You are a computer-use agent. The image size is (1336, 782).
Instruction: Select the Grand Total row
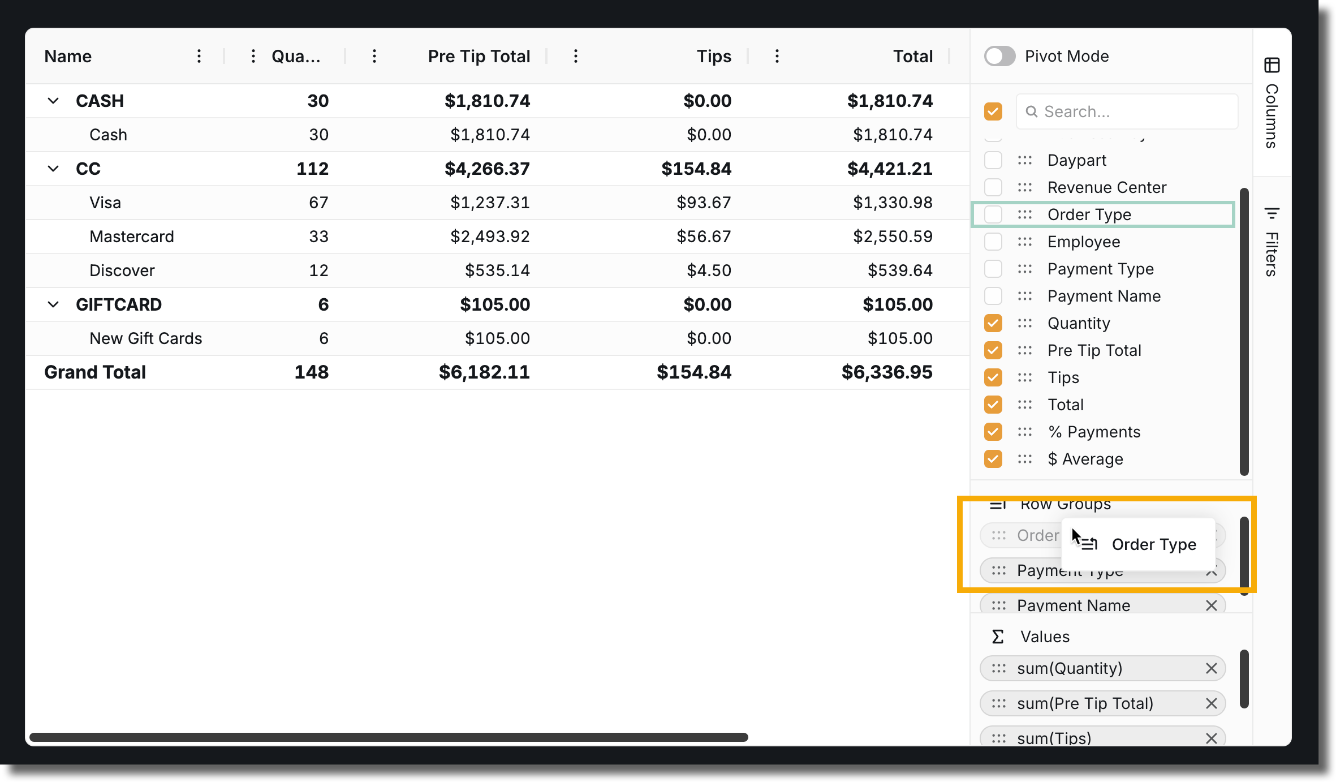497,372
